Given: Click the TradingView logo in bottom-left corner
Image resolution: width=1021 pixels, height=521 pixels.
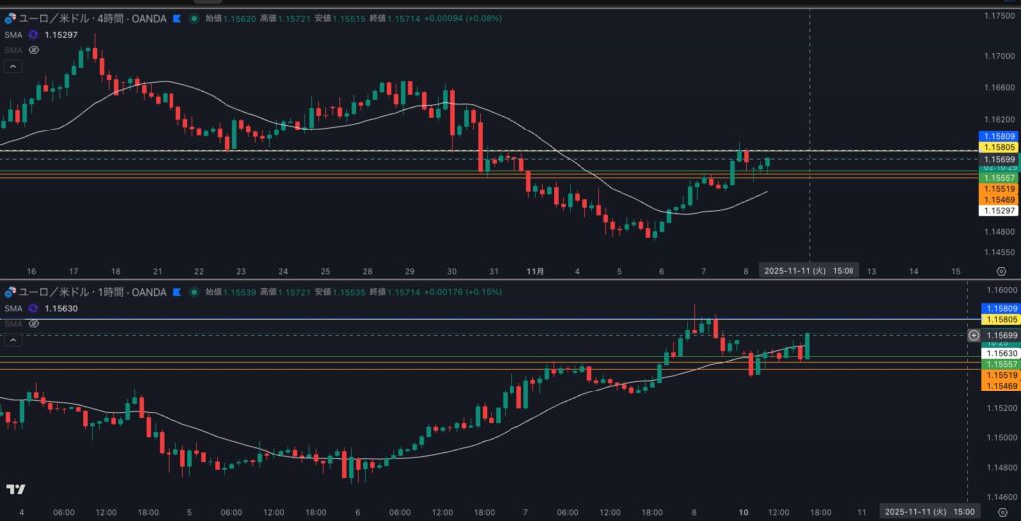Looking at the screenshot, I should pyautogui.click(x=15, y=489).
